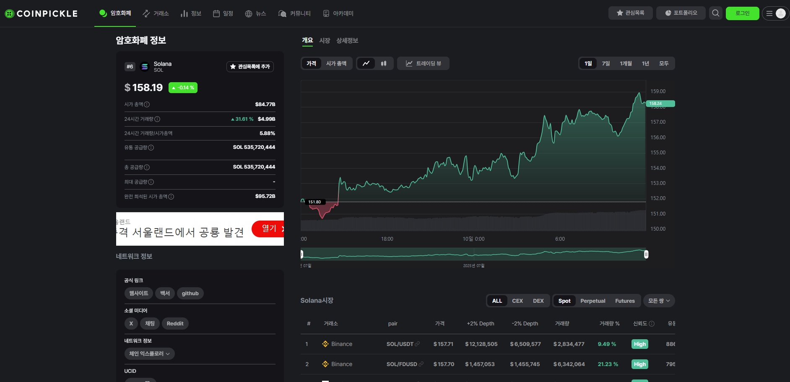The width and height of the screenshot is (790, 382).
Task: Click link icon next to SOL/FDUSD
Action: [x=421, y=364]
